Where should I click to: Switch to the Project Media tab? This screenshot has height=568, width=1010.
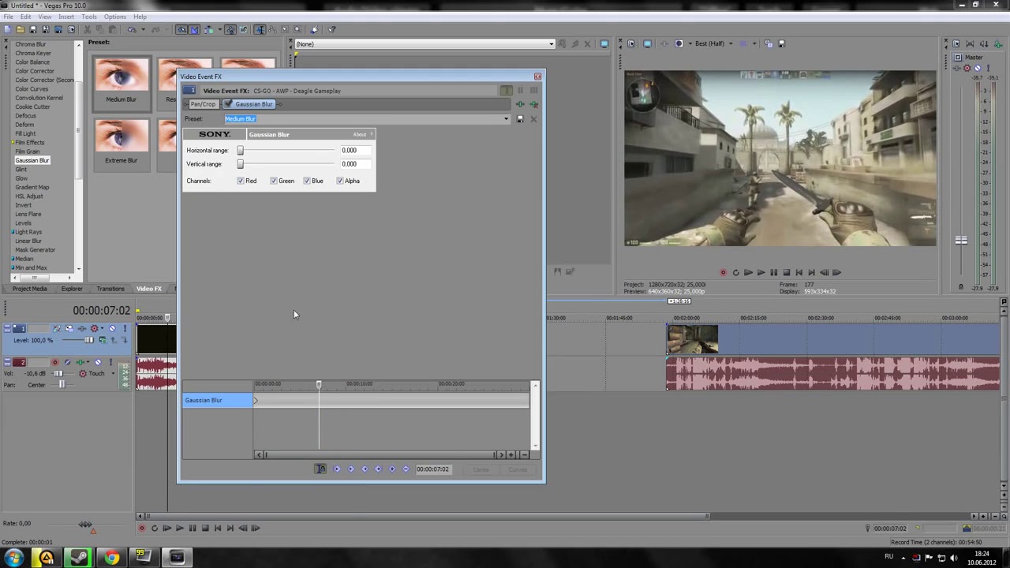(29, 289)
